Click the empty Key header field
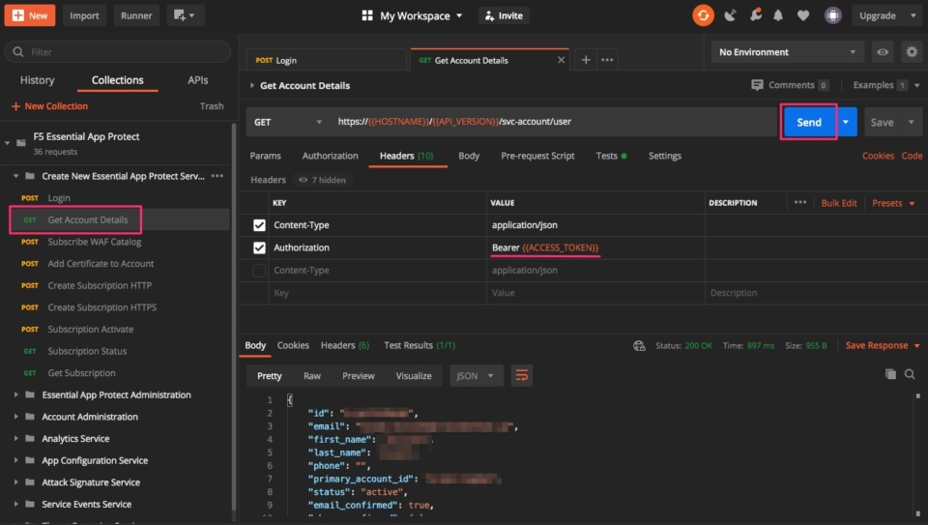This screenshot has width=928, height=525. pyautogui.click(x=378, y=293)
